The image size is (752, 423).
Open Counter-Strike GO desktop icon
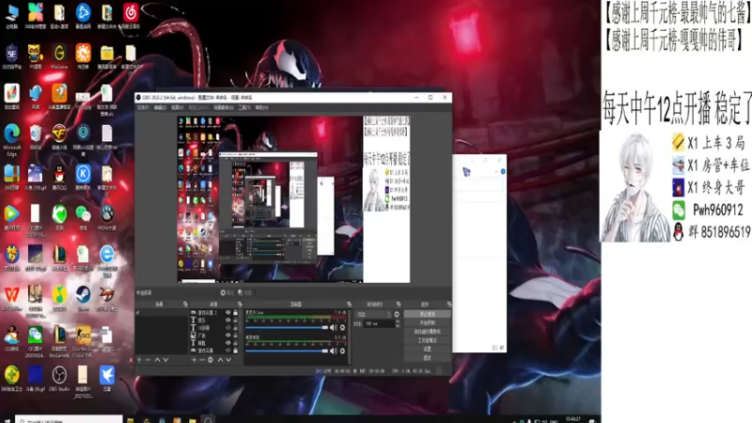point(83,340)
